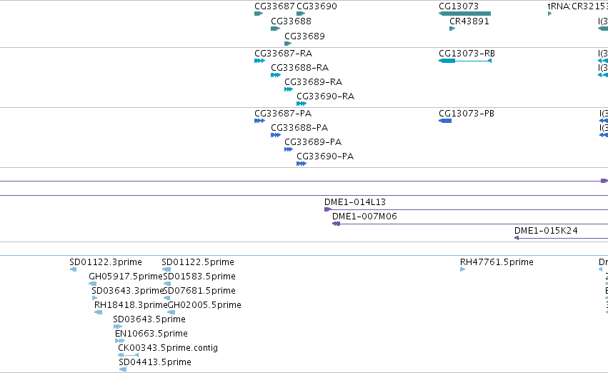Select the CG13073 gene bar
Screen dimensions: 608x373
tap(464, 14)
